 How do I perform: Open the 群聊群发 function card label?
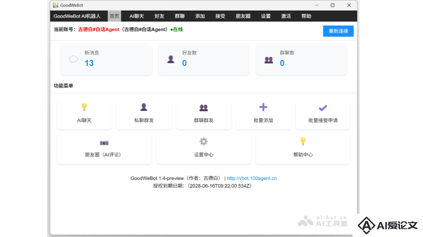[x=203, y=120]
